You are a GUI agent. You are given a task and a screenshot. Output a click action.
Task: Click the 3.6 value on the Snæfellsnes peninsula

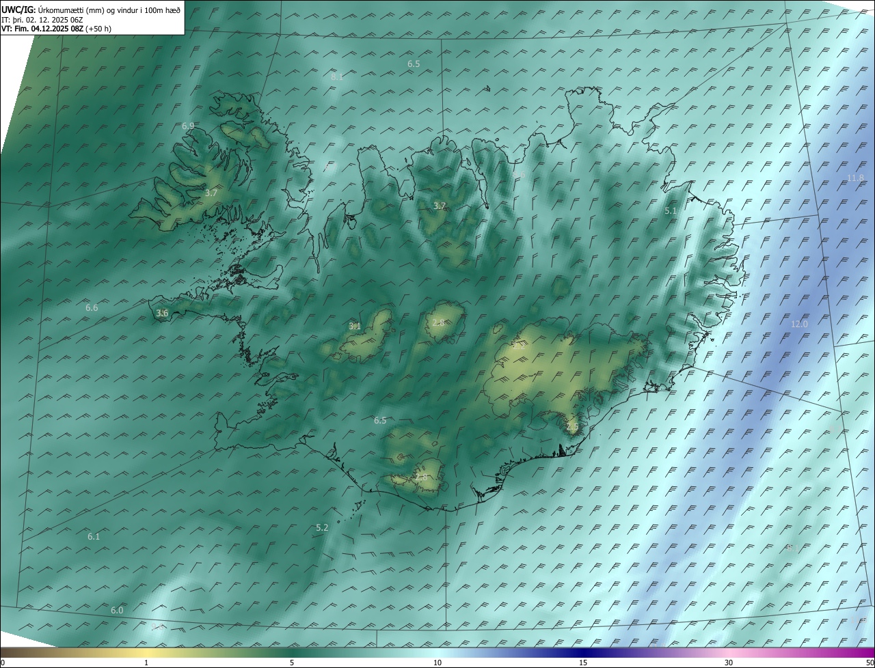162,314
